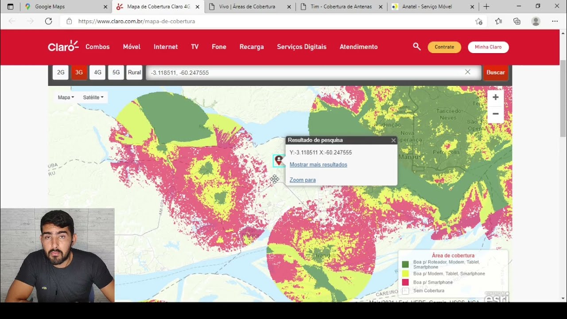Open the site search magnifier
567x319 pixels.
click(417, 47)
